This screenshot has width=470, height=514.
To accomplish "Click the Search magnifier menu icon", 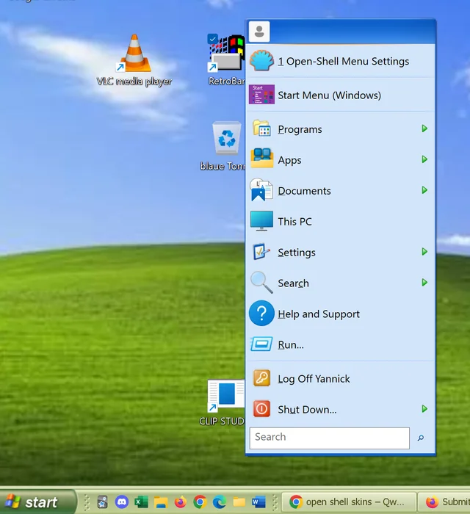I will [261, 282].
